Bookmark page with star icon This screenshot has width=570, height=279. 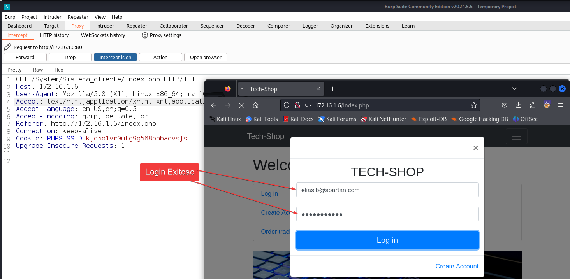pyautogui.click(x=473, y=105)
